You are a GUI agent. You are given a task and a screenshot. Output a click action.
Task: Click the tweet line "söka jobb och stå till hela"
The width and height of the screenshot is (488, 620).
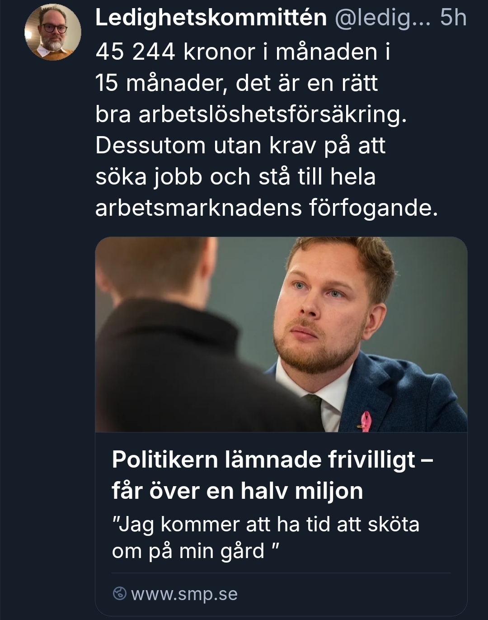pyautogui.click(x=235, y=177)
